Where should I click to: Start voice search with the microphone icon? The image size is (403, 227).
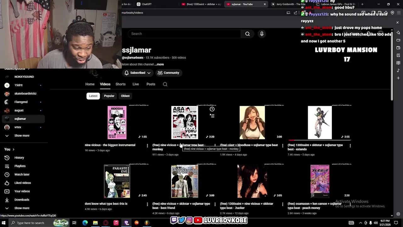tap(262, 34)
